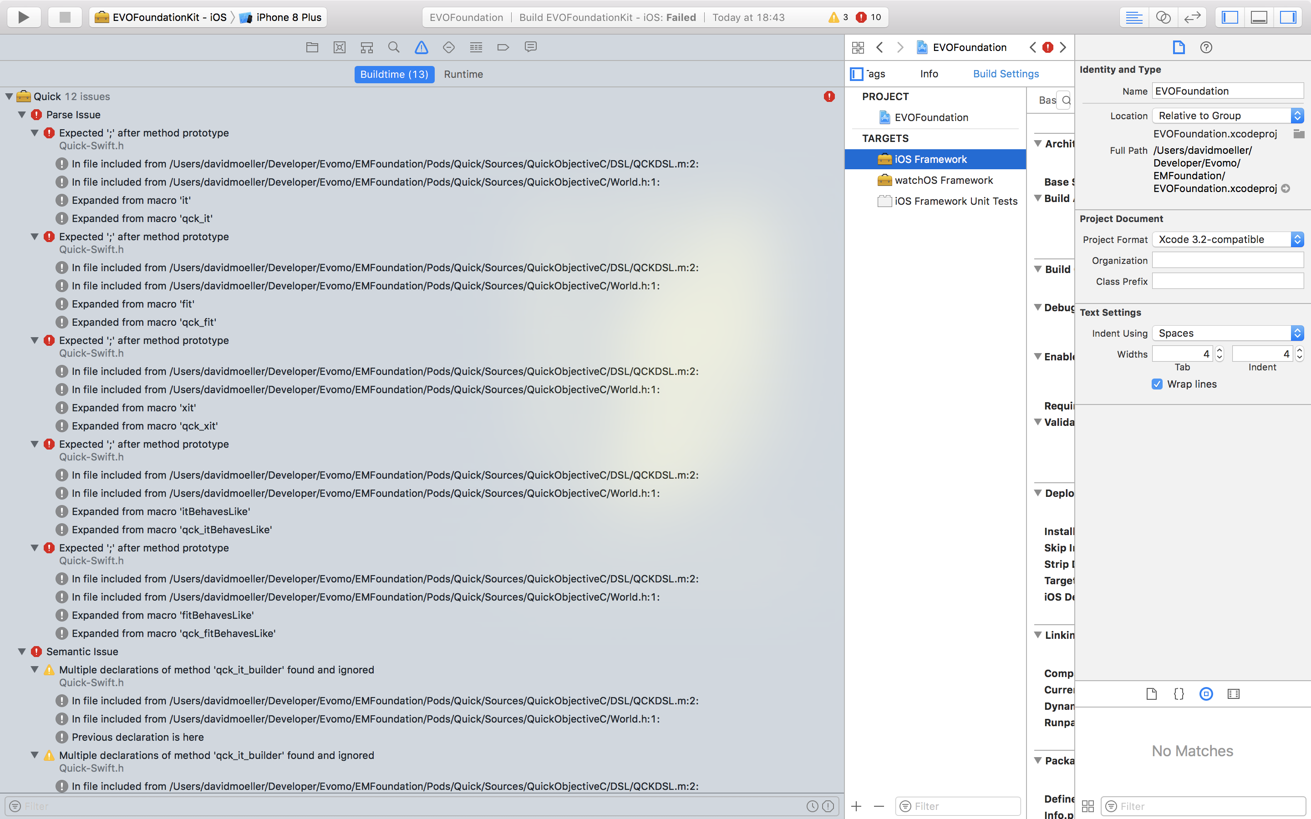Viewport: 1311px width, 819px height.
Task: Click the Stop button in toolbar
Action: click(x=65, y=17)
